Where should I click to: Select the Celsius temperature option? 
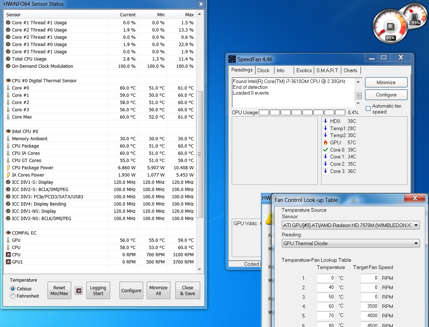(x=13, y=289)
